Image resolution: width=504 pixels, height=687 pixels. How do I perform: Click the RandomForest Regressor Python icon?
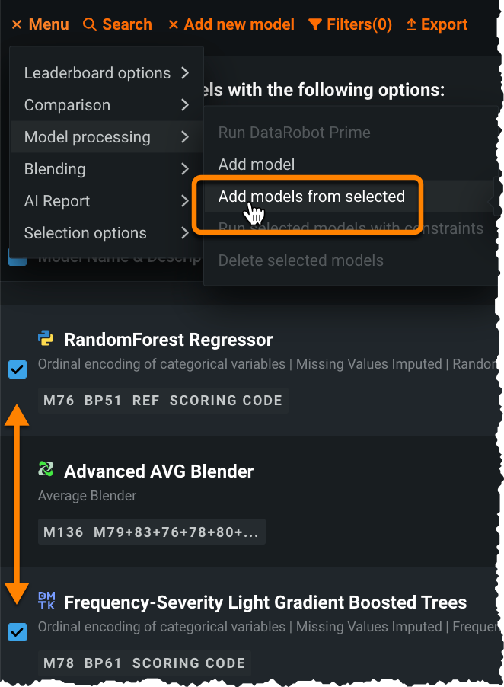pyautogui.click(x=46, y=338)
